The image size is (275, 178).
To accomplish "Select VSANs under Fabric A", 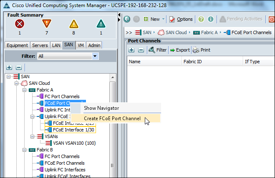I will (51, 136).
